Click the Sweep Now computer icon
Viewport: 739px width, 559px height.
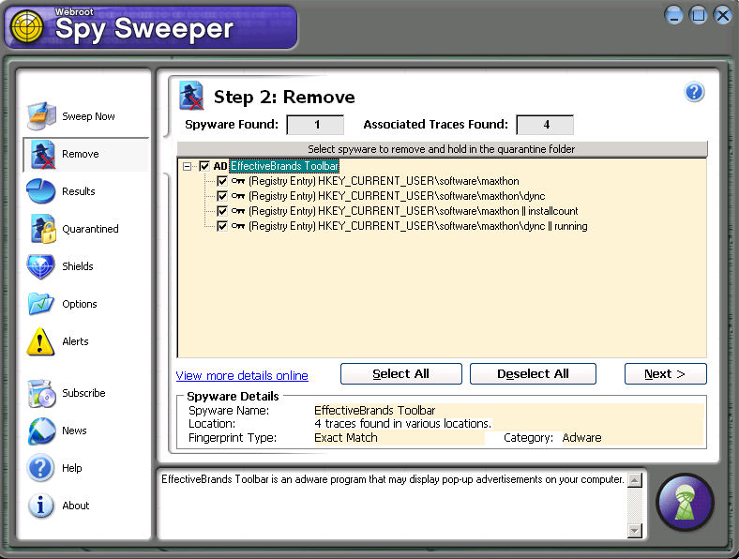pos(41,116)
